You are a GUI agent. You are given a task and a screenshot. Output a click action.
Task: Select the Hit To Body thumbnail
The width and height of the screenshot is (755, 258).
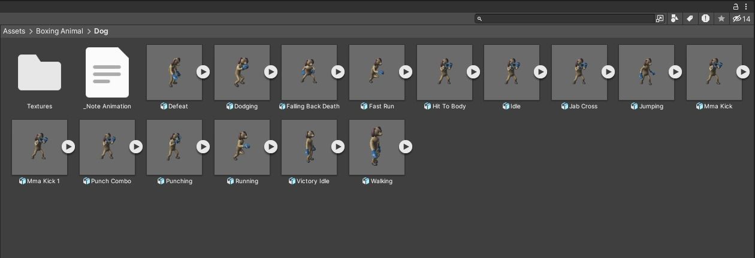pos(445,72)
